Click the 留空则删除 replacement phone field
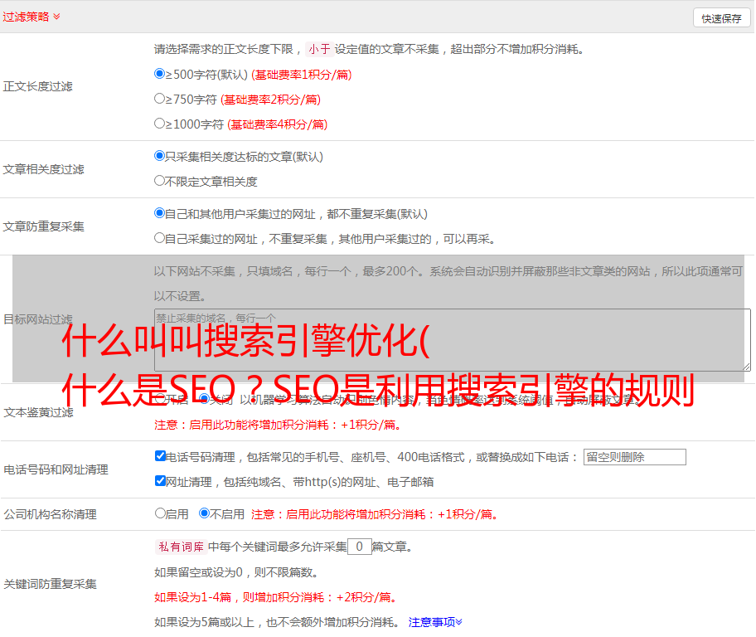The image size is (756, 637). pyautogui.click(x=634, y=457)
